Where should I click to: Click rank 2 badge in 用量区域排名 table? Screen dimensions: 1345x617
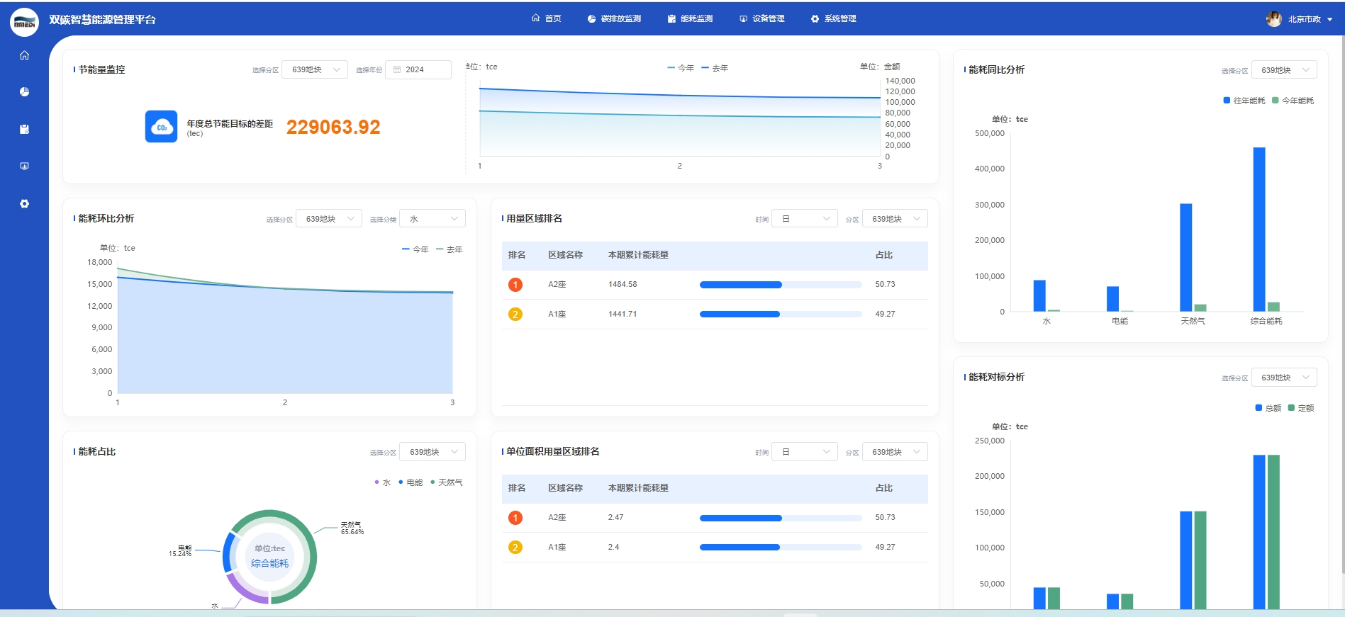coord(515,314)
